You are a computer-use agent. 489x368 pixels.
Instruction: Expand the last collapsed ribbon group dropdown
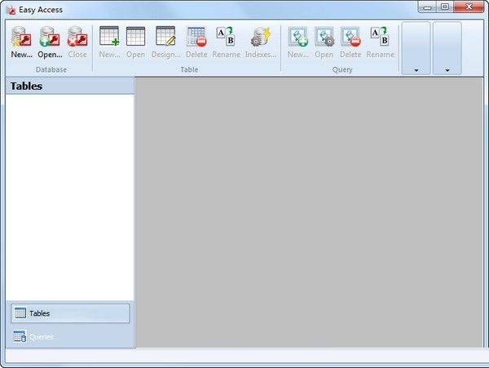447,49
